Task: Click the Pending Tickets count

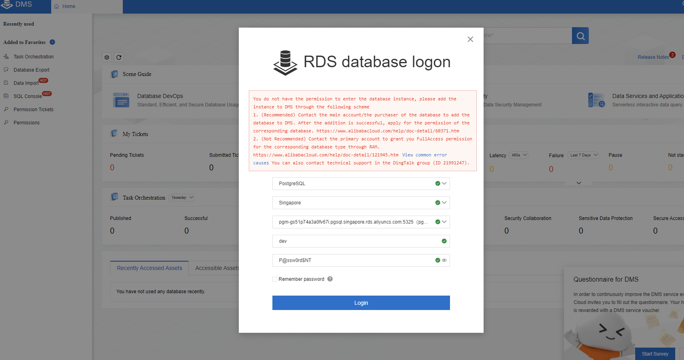Action: (112, 168)
